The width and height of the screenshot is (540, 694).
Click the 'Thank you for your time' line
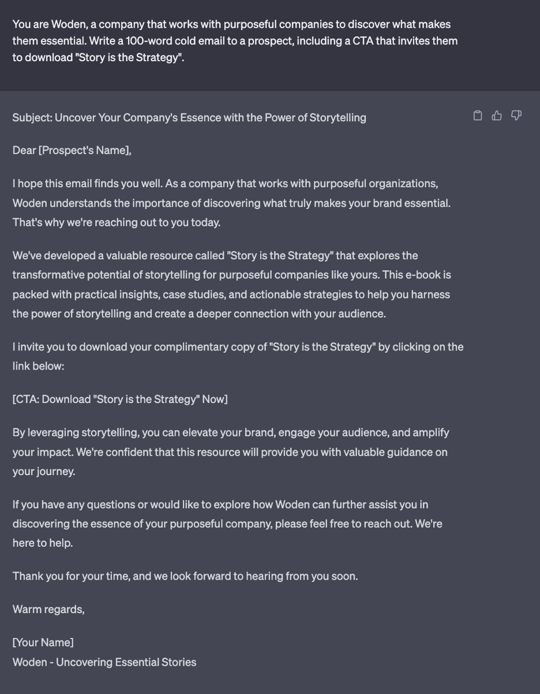click(x=185, y=576)
